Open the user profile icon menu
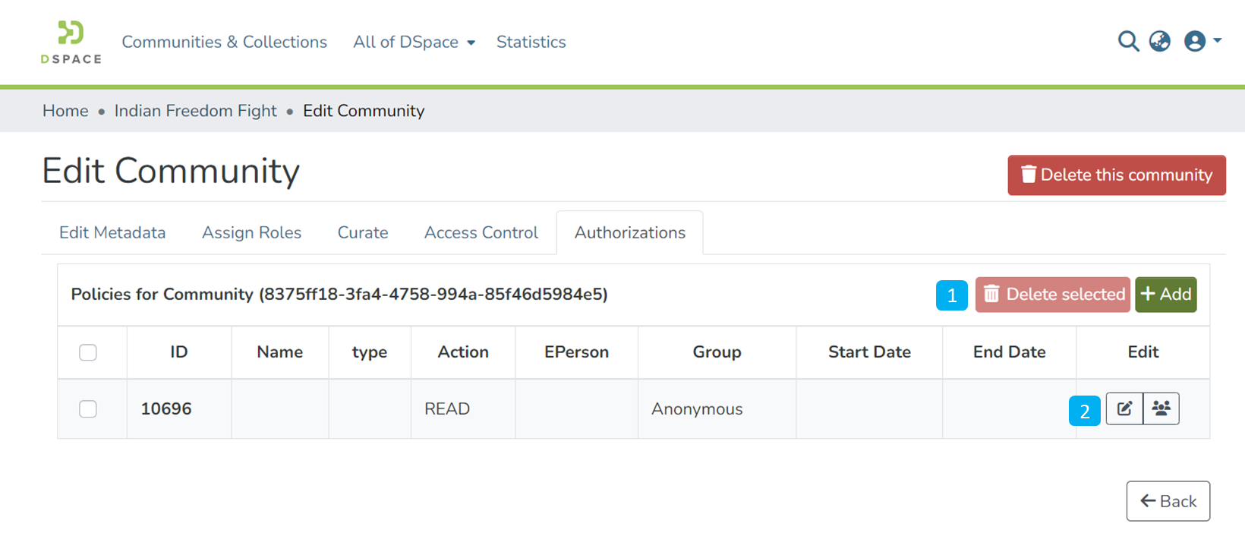This screenshot has height=533, width=1245. [x=1202, y=41]
